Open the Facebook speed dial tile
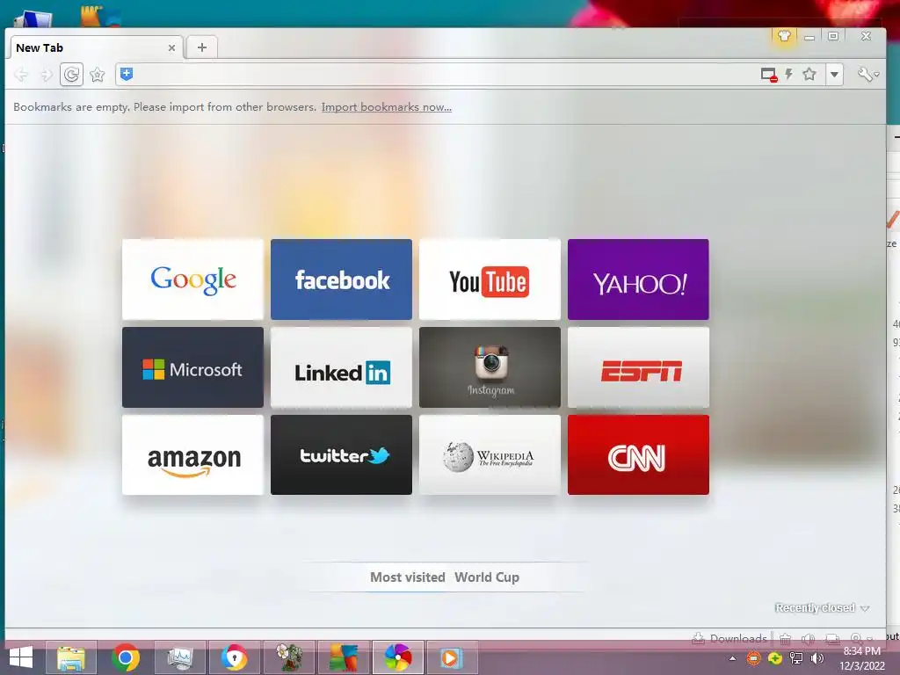This screenshot has width=900, height=675. pyautogui.click(x=342, y=279)
